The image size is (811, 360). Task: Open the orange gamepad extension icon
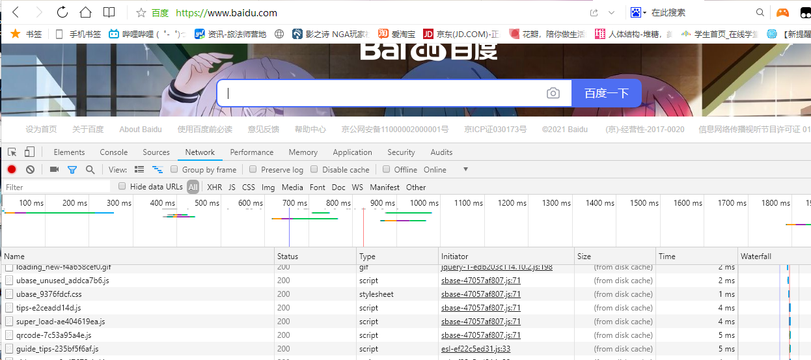click(782, 12)
